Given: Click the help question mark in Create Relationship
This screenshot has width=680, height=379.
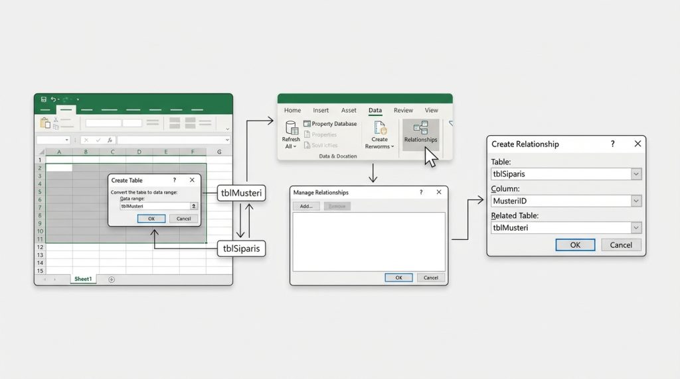Looking at the screenshot, I should click(x=612, y=144).
